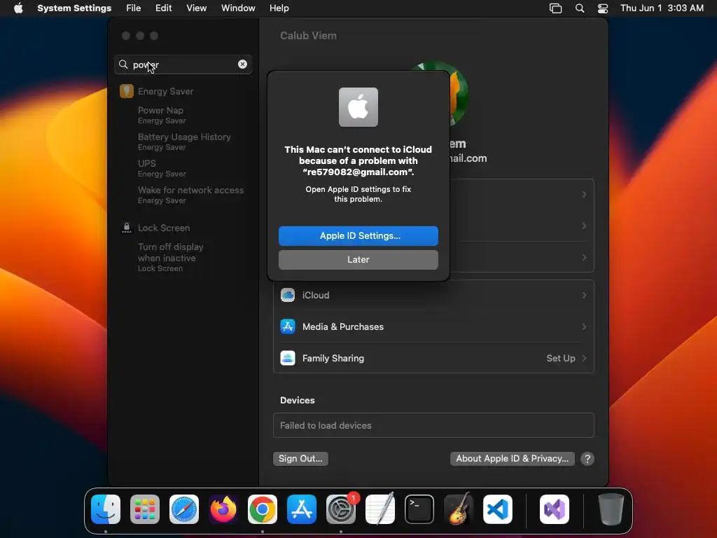Click Apple ID Settings button
This screenshot has height=538, width=717.
coord(358,235)
